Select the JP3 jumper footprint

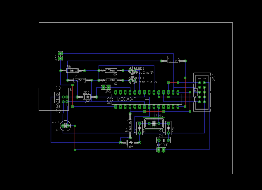click(106, 87)
